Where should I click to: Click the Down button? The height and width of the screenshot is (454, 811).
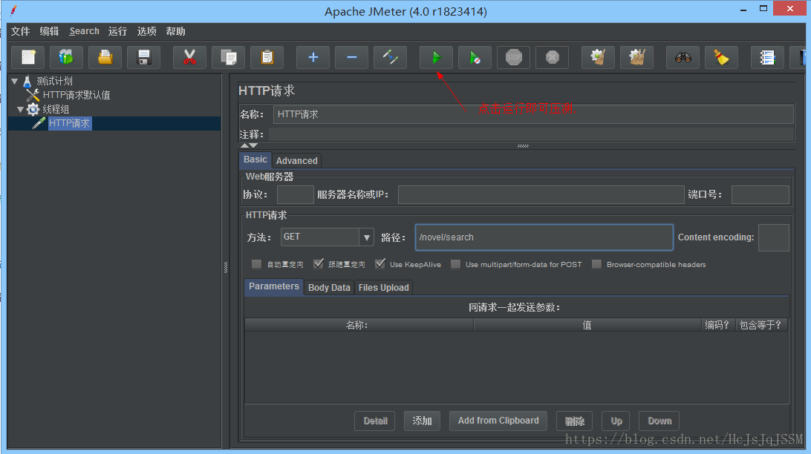tap(659, 421)
